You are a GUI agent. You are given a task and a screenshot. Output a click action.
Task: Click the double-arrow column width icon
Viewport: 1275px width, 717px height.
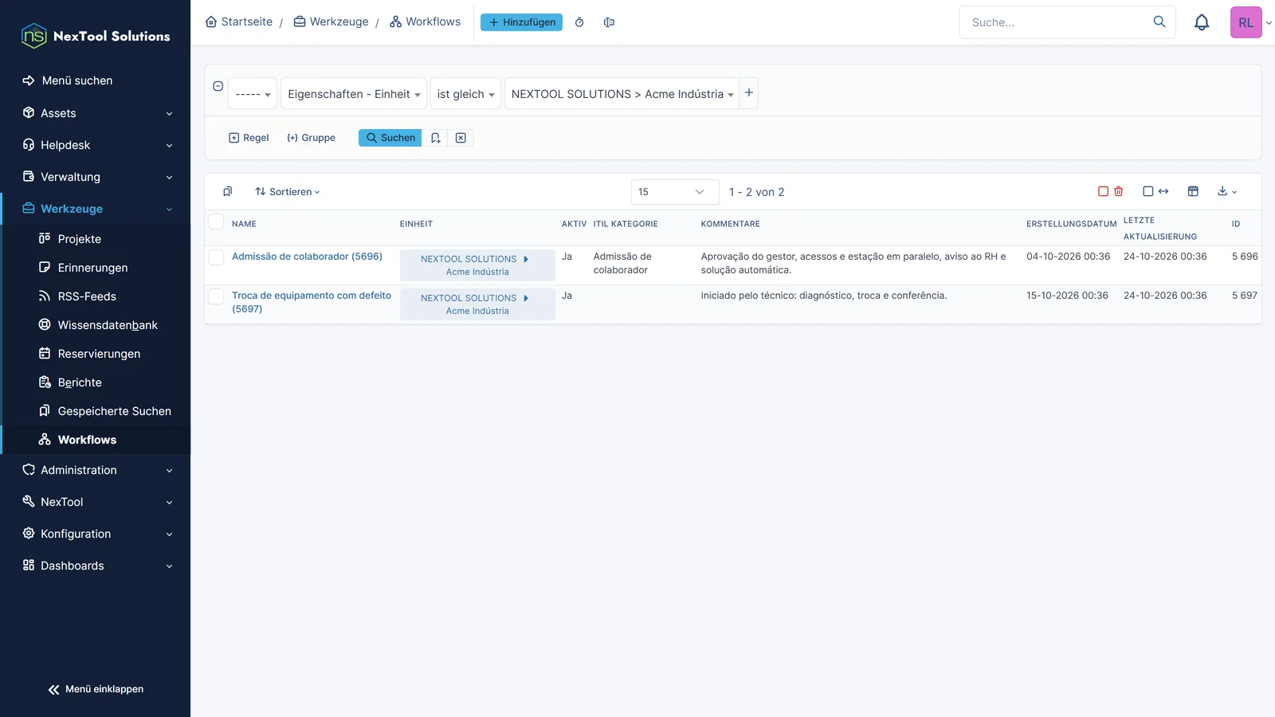1163,191
